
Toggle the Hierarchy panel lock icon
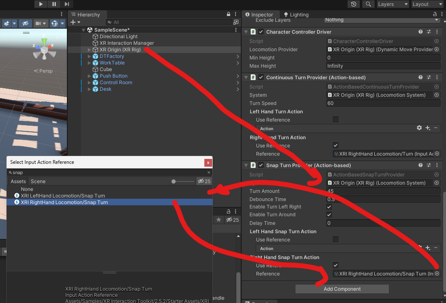tap(229, 14)
